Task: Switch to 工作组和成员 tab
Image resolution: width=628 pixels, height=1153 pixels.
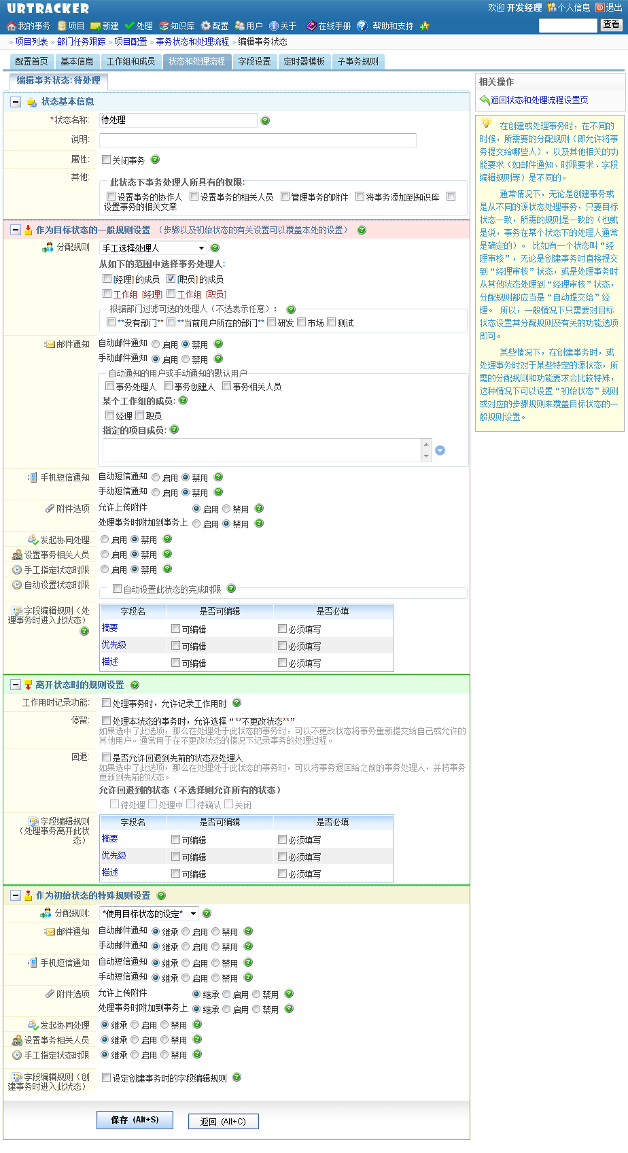Action: pyautogui.click(x=130, y=61)
